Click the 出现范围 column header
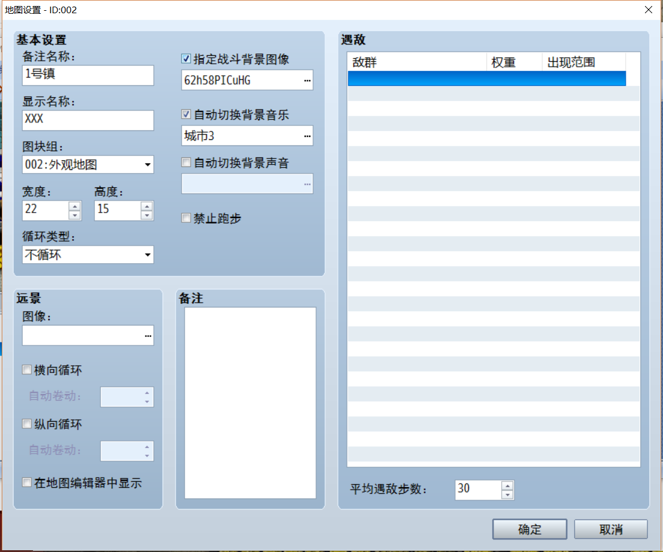663x552 pixels. pyautogui.click(x=584, y=62)
